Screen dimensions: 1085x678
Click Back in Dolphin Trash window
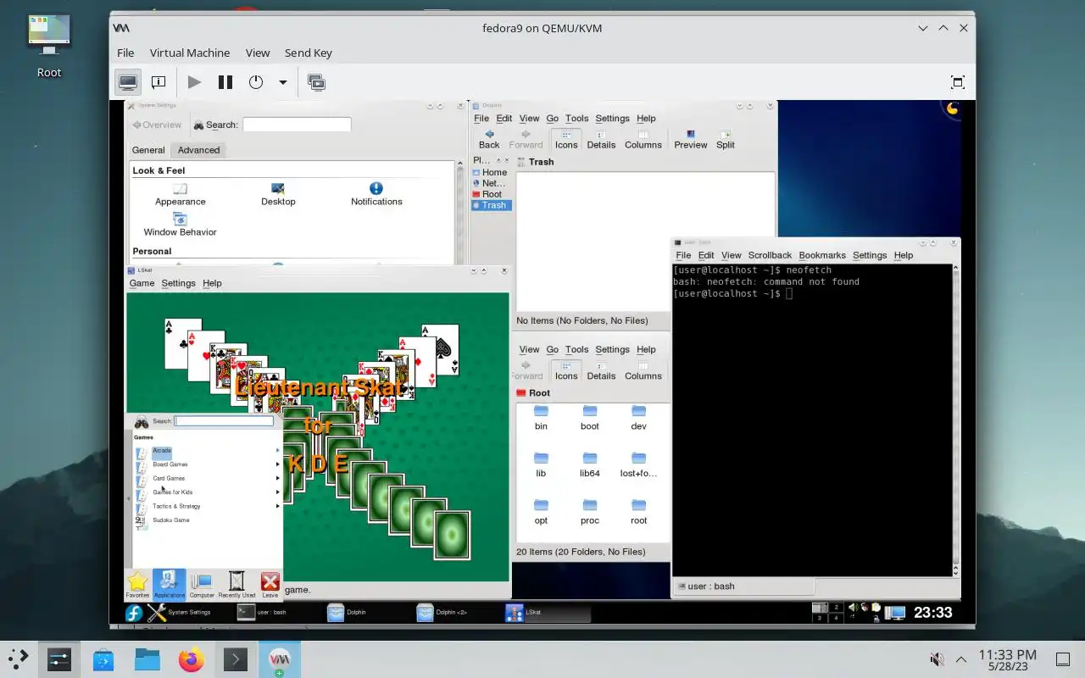pyautogui.click(x=489, y=139)
